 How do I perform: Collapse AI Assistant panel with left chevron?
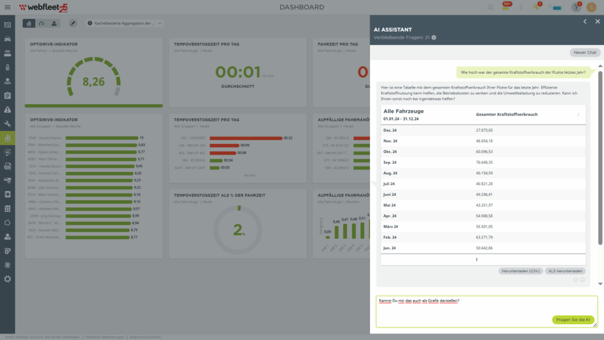point(585,21)
